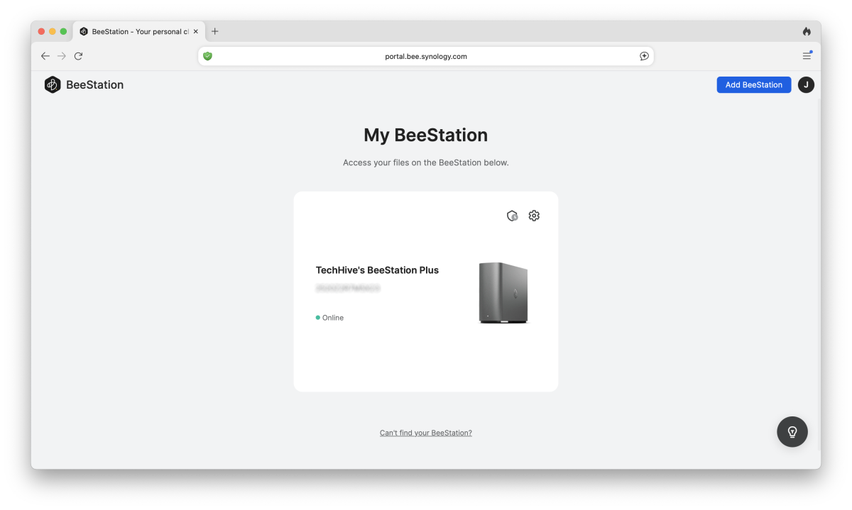Click Add BeeStation button

(x=754, y=84)
